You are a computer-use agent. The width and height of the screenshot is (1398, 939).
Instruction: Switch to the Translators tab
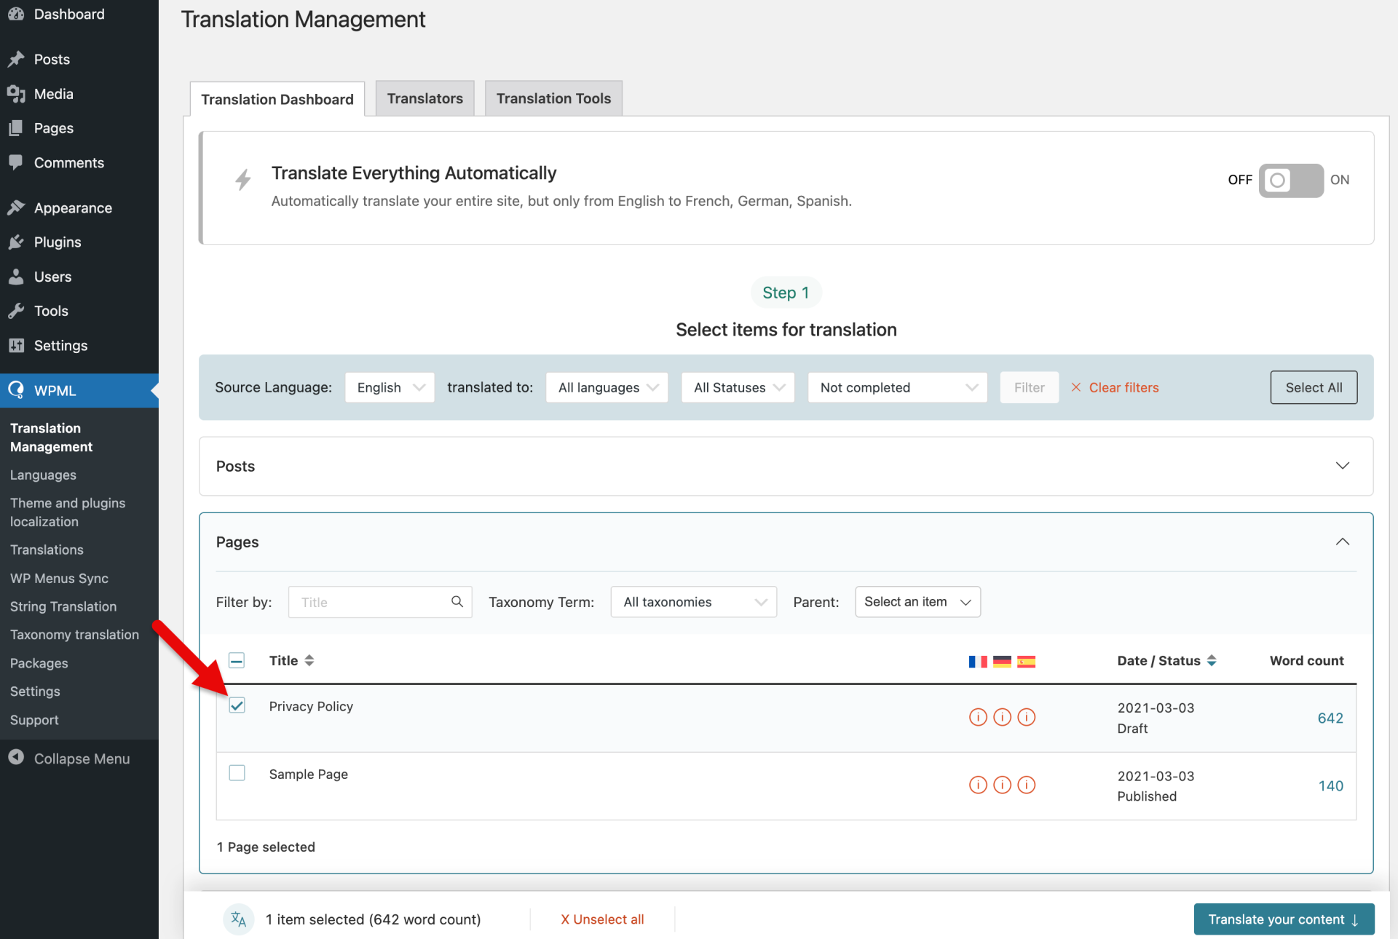click(425, 98)
